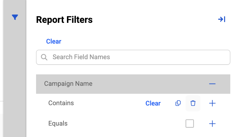Add a value with Equals row plus icon
Screen dimensions: 240x137
click(212, 124)
